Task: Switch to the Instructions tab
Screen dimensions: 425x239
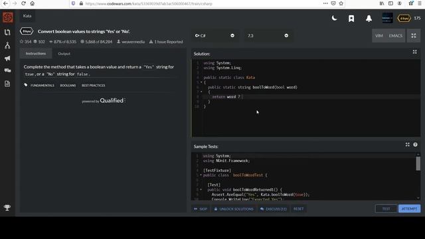Action: pos(36,54)
